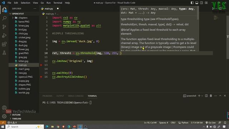The height and width of the screenshot is (129, 229).
Task: Toggle primary sidebar layout icon
Action: (192, 3)
